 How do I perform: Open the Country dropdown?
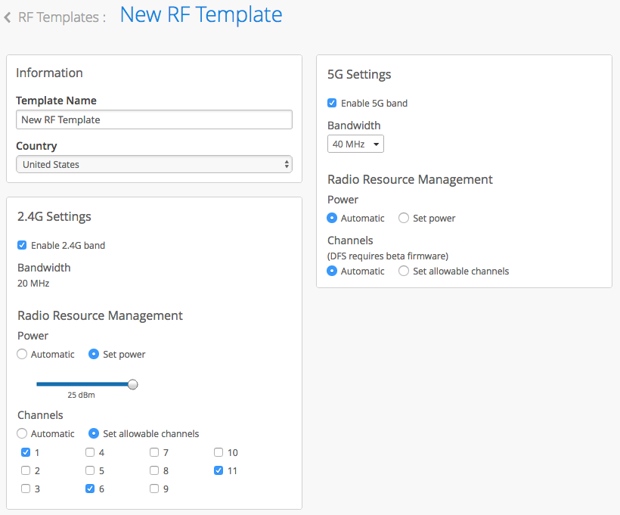click(153, 164)
